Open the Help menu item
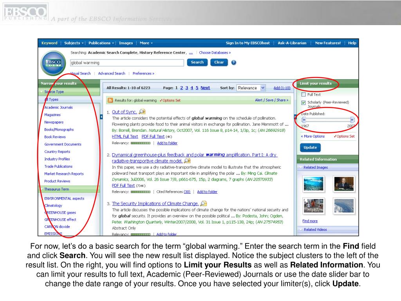The height and width of the screenshot is (301, 401). click(352, 43)
